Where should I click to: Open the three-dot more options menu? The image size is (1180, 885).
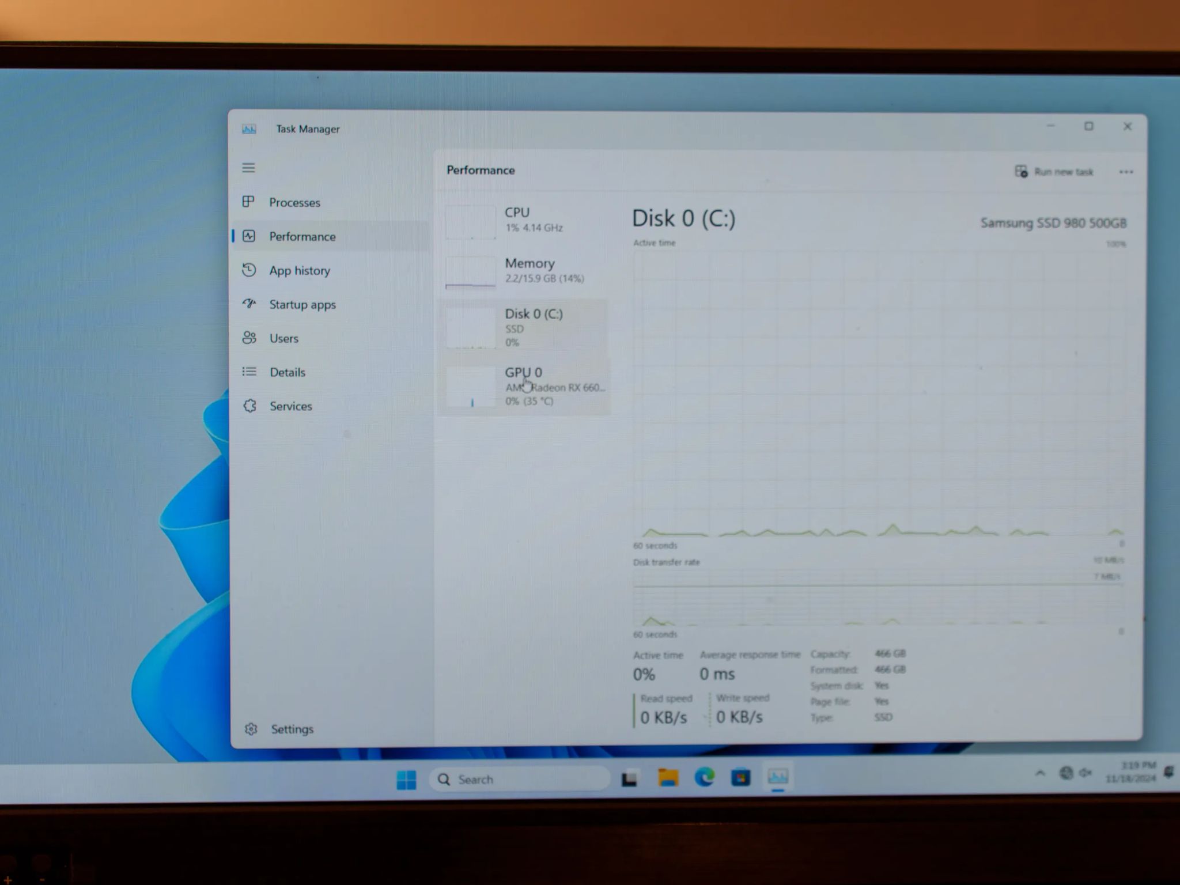point(1126,172)
